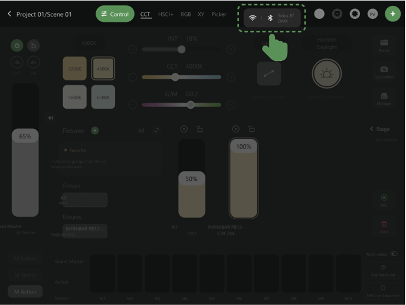Switch to the CCT tab
Image resolution: width=406 pixels, height=305 pixels.
click(x=145, y=14)
